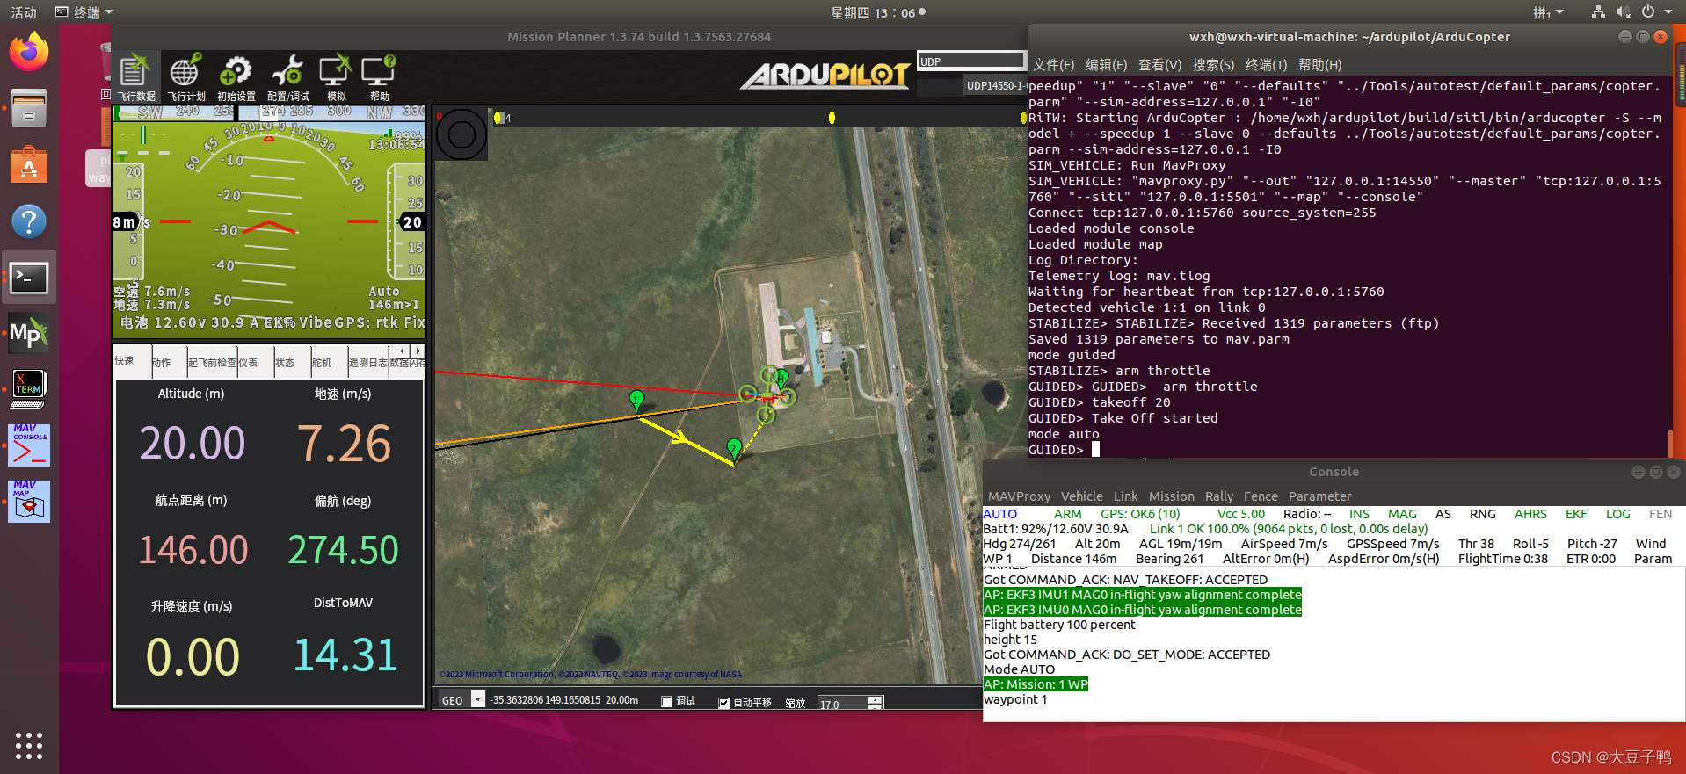This screenshot has height=774, width=1686.
Task: Switch to Mission Planner dock icon
Action: tap(29, 334)
